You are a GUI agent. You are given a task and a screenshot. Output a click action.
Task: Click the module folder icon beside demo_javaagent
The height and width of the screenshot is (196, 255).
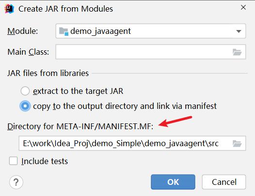click(x=64, y=31)
